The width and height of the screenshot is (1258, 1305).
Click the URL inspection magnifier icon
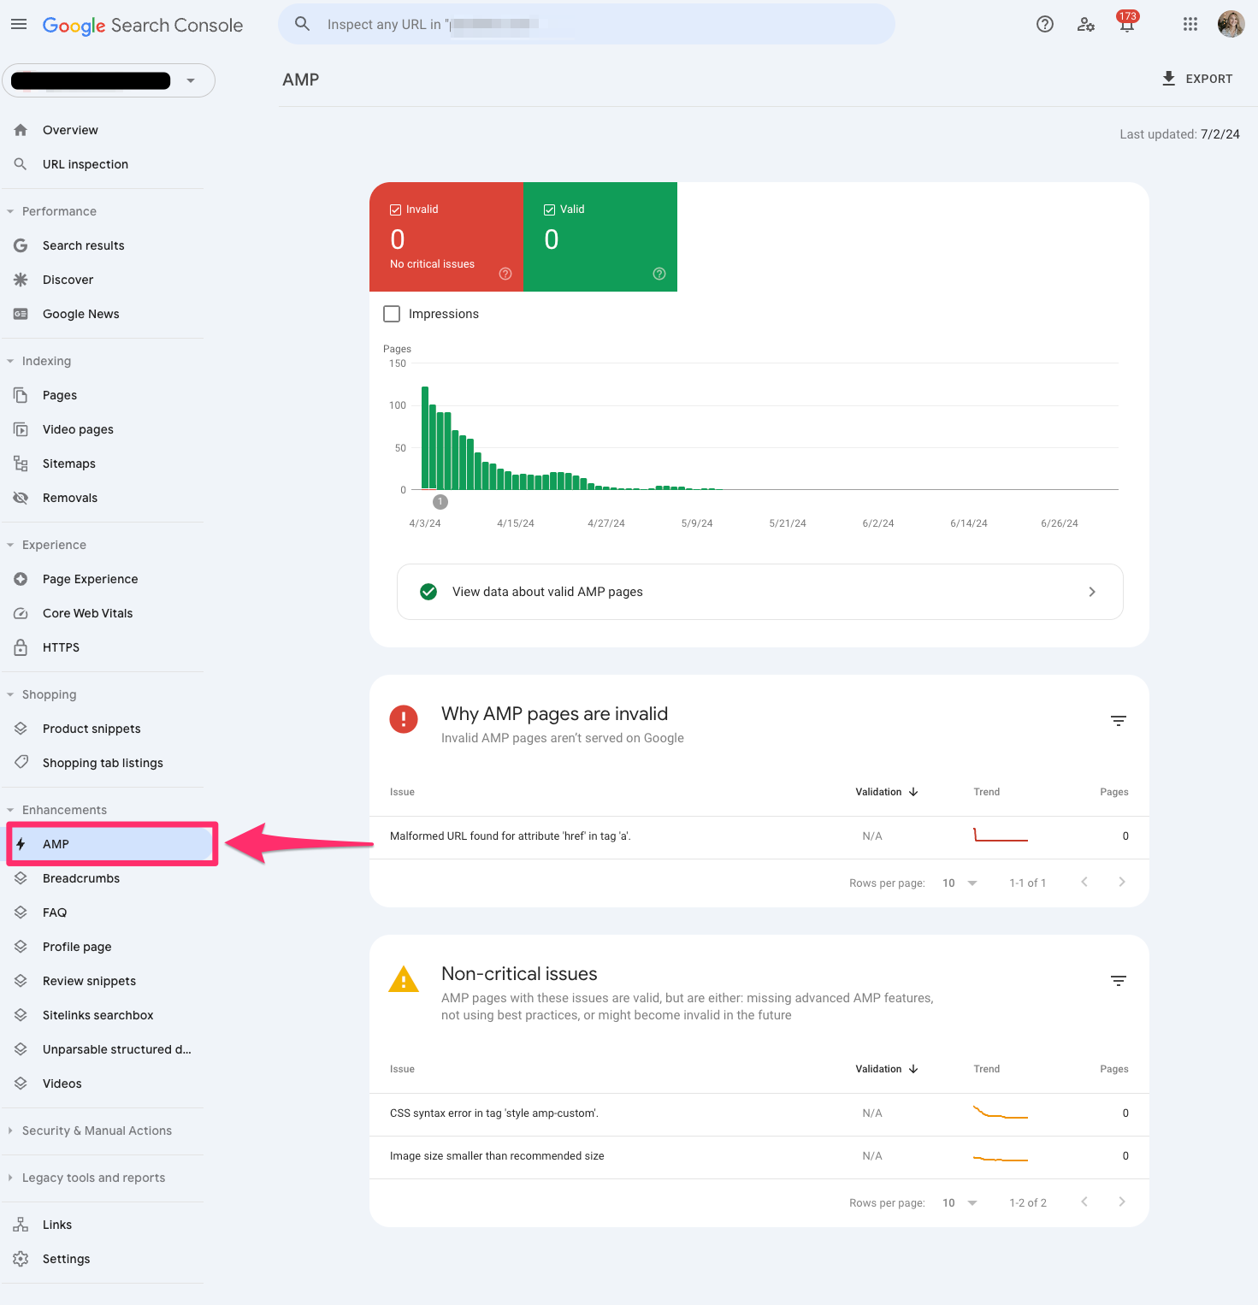tap(21, 164)
